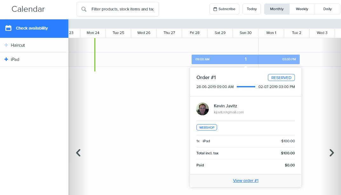The height and width of the screenshot is (195, 341).
Task: Open the View order #1 link
Action: (245, 181)
